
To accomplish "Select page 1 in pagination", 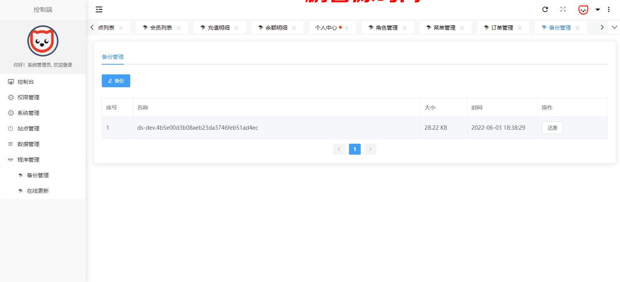I will (x=355, y=149).
